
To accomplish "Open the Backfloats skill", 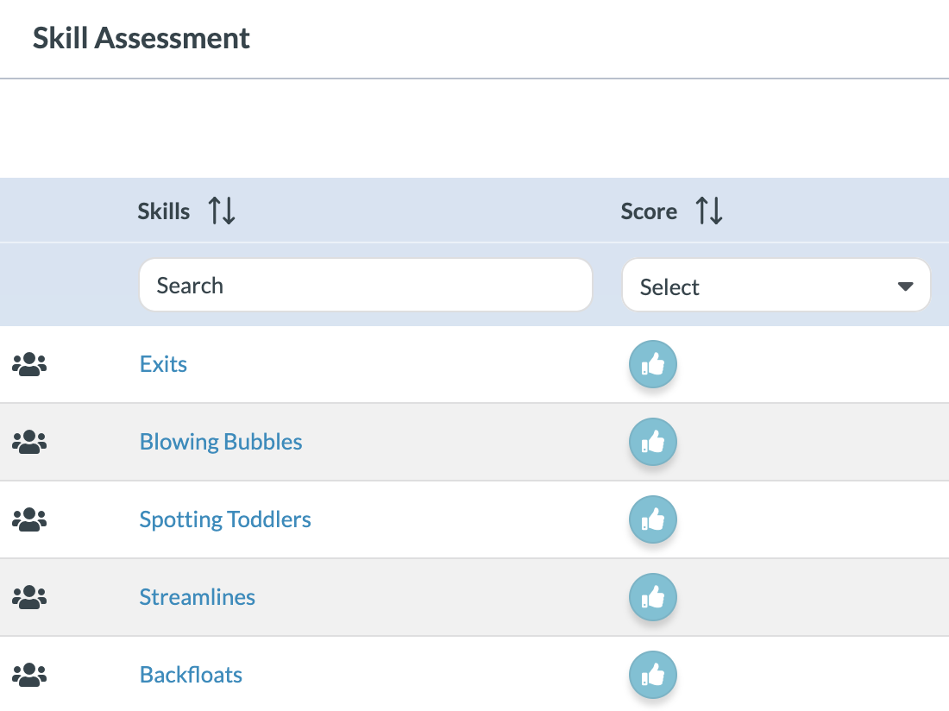I will pyautogui.click(x=191, y=675).
